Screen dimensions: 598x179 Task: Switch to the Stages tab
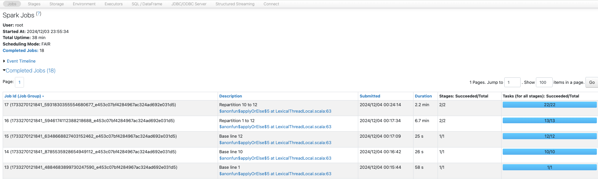(x=34, y=4)
